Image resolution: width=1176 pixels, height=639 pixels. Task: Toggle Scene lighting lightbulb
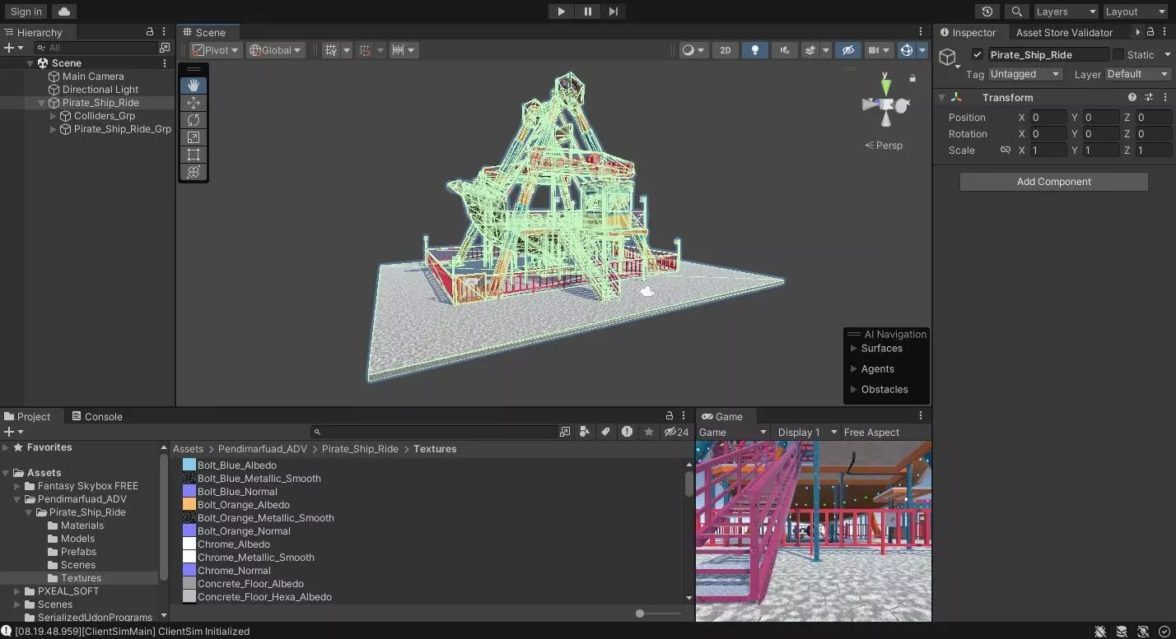point(755,50)
